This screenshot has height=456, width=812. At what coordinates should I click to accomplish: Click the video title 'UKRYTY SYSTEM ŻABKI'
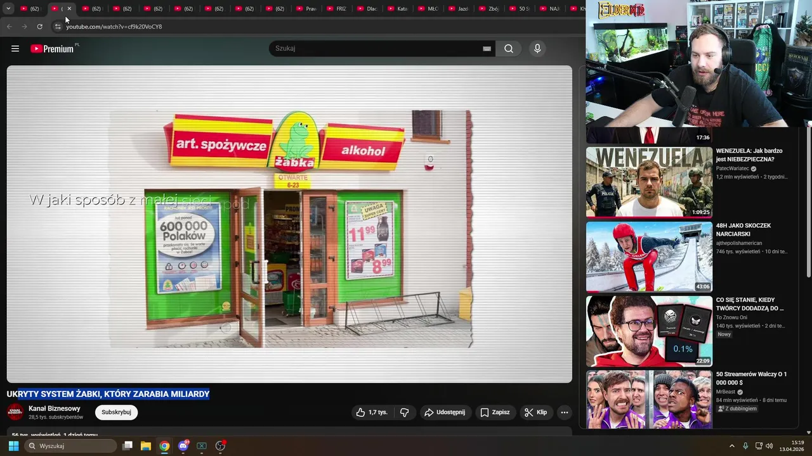click(x=108, y=394)
